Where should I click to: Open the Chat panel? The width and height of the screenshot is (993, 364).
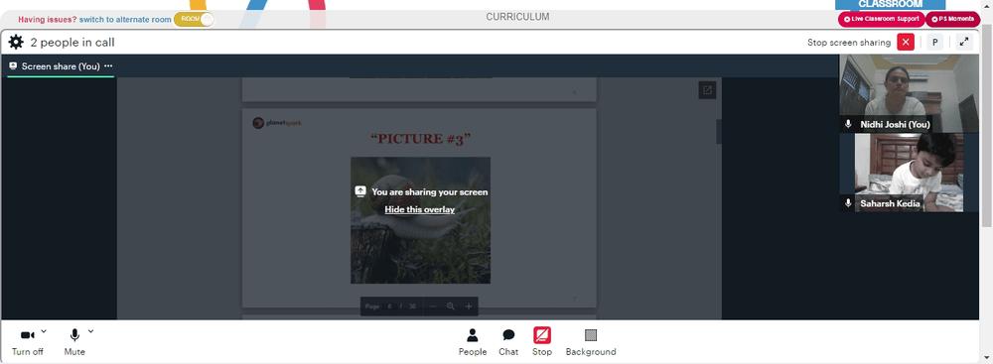[x=508, y=342]
